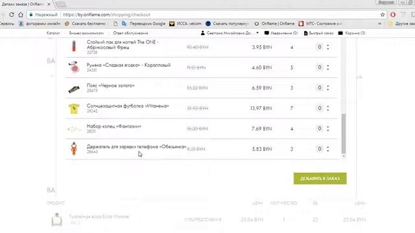Show more bookmarks with the chevron
This screenshot has height=233, width=415.
tap(380, 24)
